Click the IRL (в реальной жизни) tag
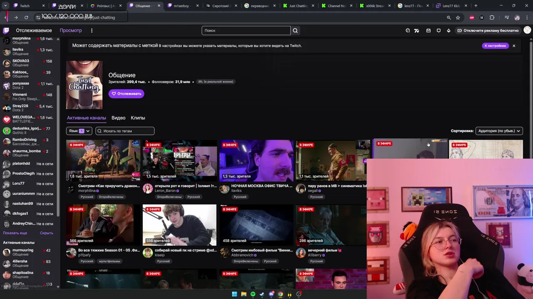 [x=216, y=82]
